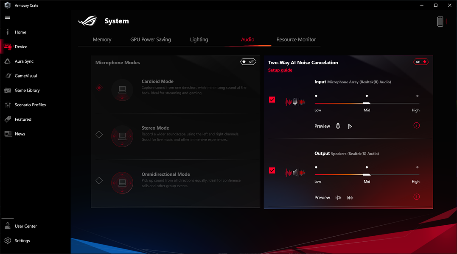Click the Cardioid Mode title text

click(157, 81)
